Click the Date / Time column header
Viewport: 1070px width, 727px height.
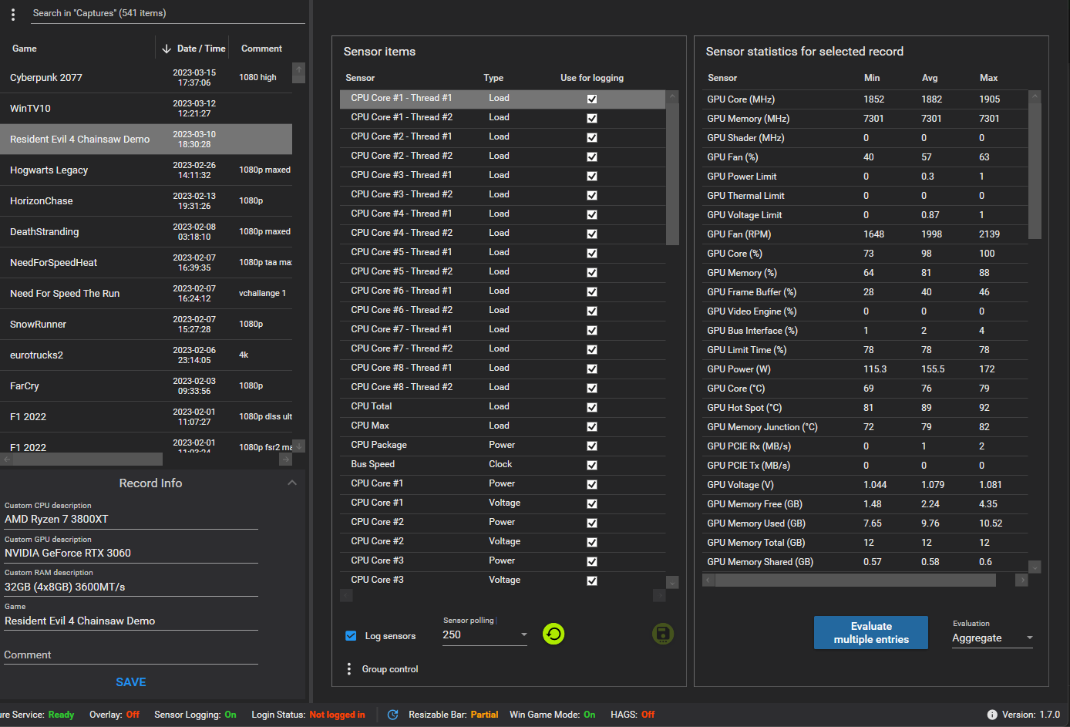[x=201, y=49]
